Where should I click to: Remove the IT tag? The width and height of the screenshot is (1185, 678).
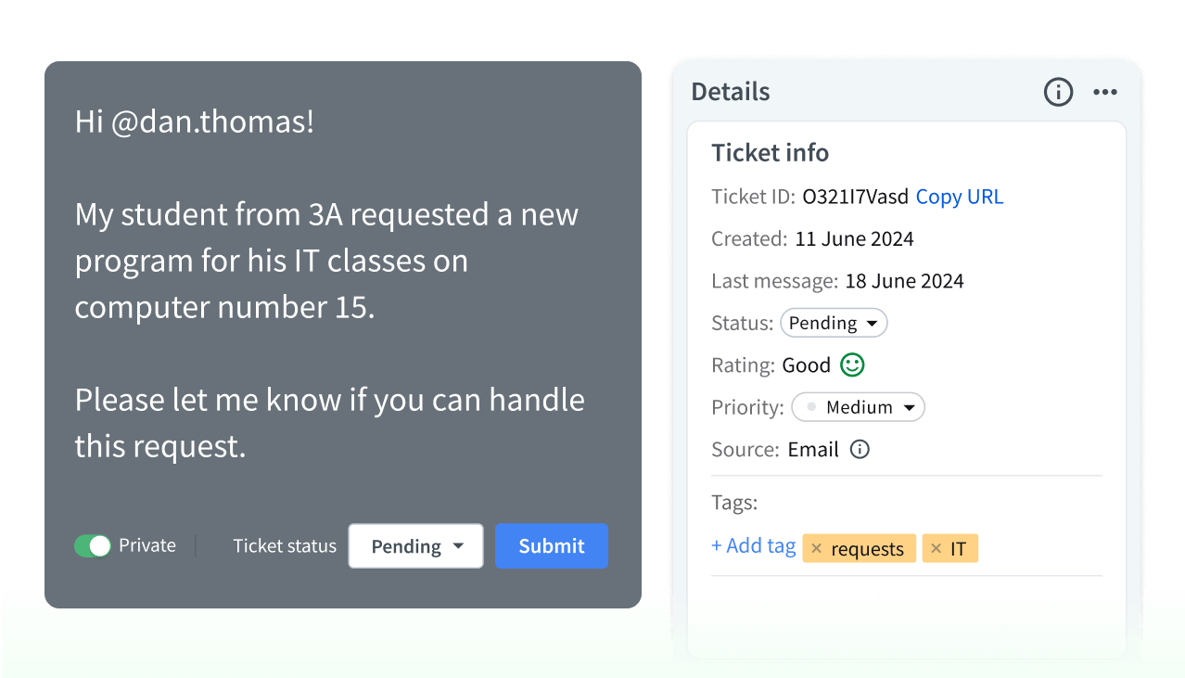935,548
